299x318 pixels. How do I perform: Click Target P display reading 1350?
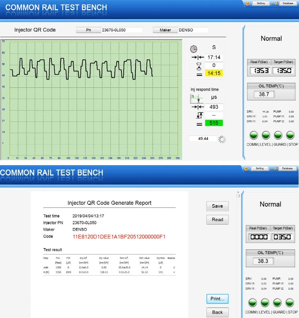pyautogui.click(x=283, y=71)
